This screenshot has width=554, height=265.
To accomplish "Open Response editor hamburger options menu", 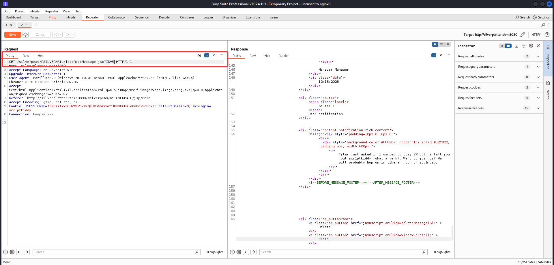I will 449,55.
